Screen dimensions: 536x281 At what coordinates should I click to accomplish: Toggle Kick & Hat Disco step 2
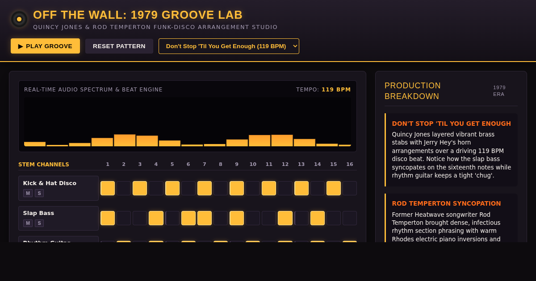coord(124,188)
